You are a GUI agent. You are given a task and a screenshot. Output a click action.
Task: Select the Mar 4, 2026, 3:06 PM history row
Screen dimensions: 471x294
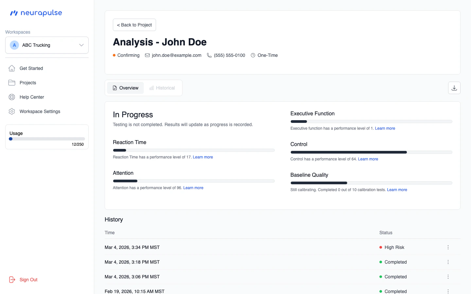(x=229, y=277)
